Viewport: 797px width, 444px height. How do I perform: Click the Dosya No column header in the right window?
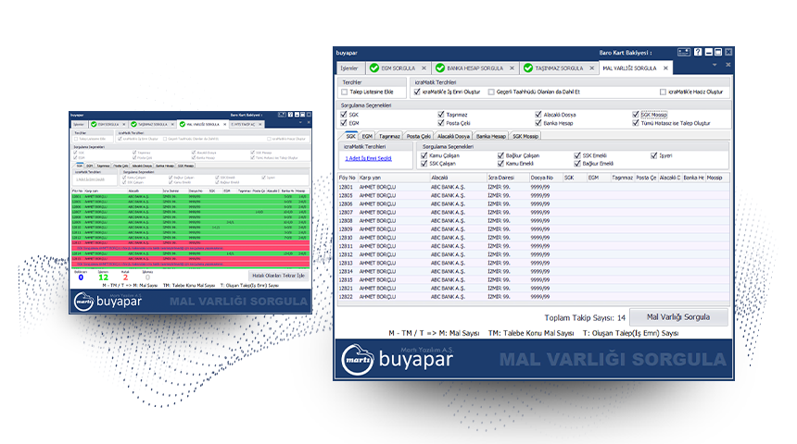[x=546, y=178]
